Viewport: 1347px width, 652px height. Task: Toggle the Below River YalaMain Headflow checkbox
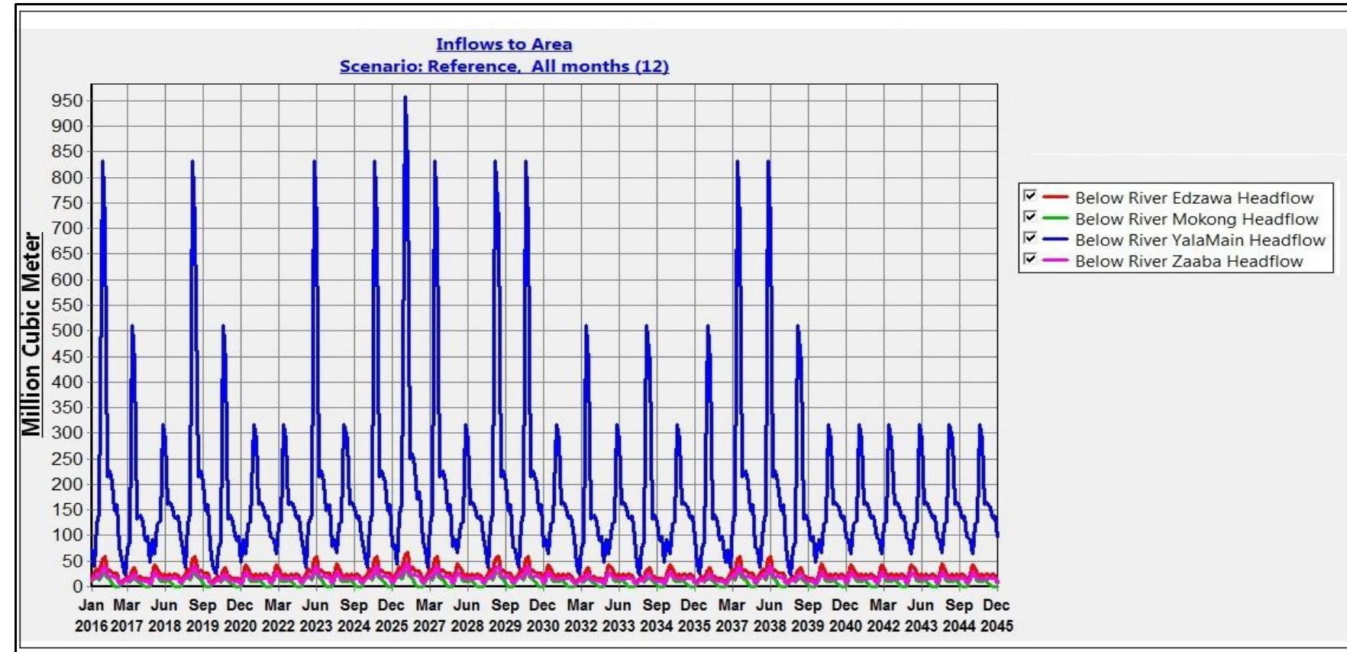[x=1030, y=237]
